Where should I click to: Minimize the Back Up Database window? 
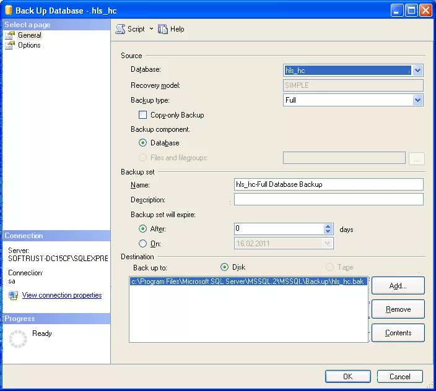397,11
